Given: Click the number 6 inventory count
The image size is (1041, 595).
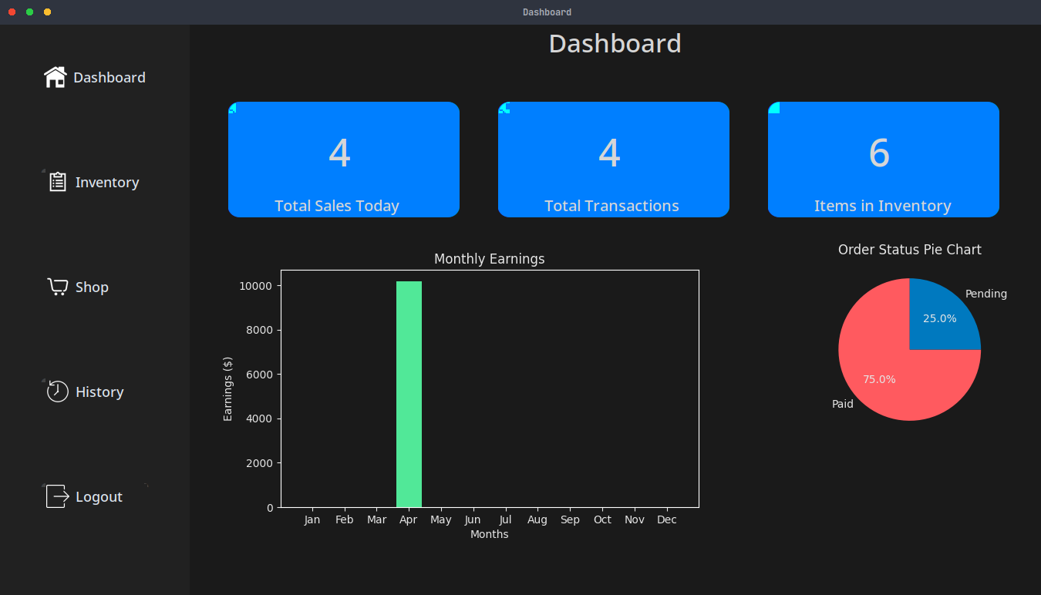Looking at the screenshot, I should (879, 153).
